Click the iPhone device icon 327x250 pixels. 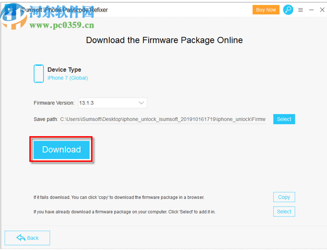click(x=39, y=74)
